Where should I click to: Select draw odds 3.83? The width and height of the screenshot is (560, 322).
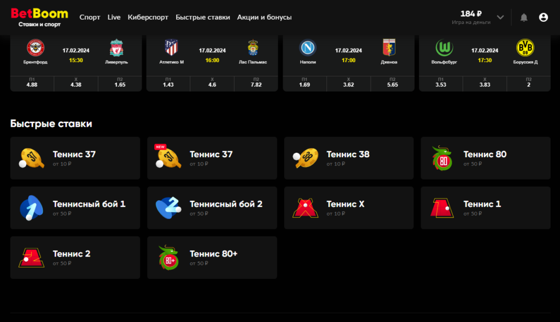tap(485, 84)
